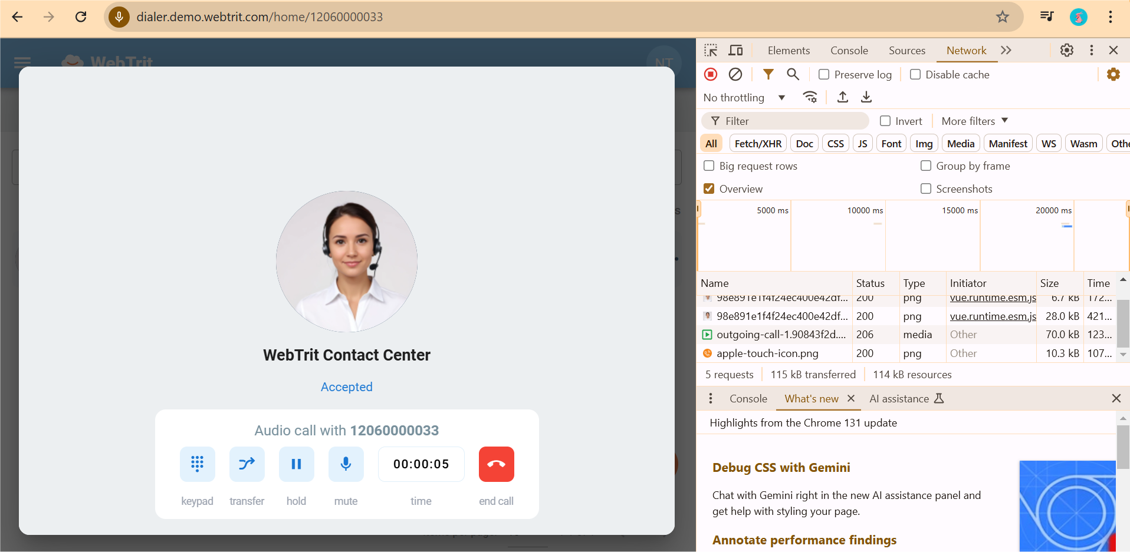Filter requests by Fetch/XHR
1130x552 pixels.
coord(757,143)
